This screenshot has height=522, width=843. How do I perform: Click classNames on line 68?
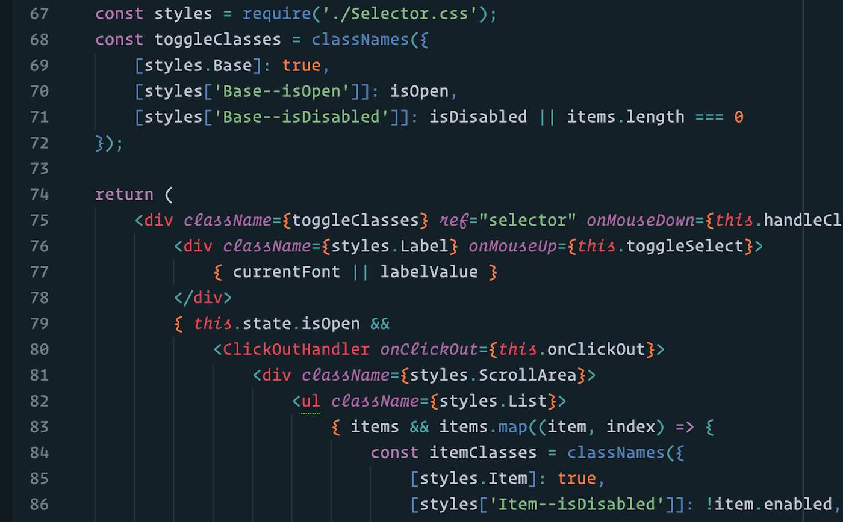pyautogui.click(x=360, y=40)
